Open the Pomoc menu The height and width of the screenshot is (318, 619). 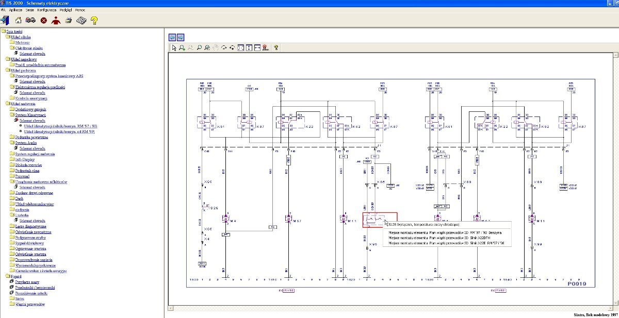click(x=80, y=10)
